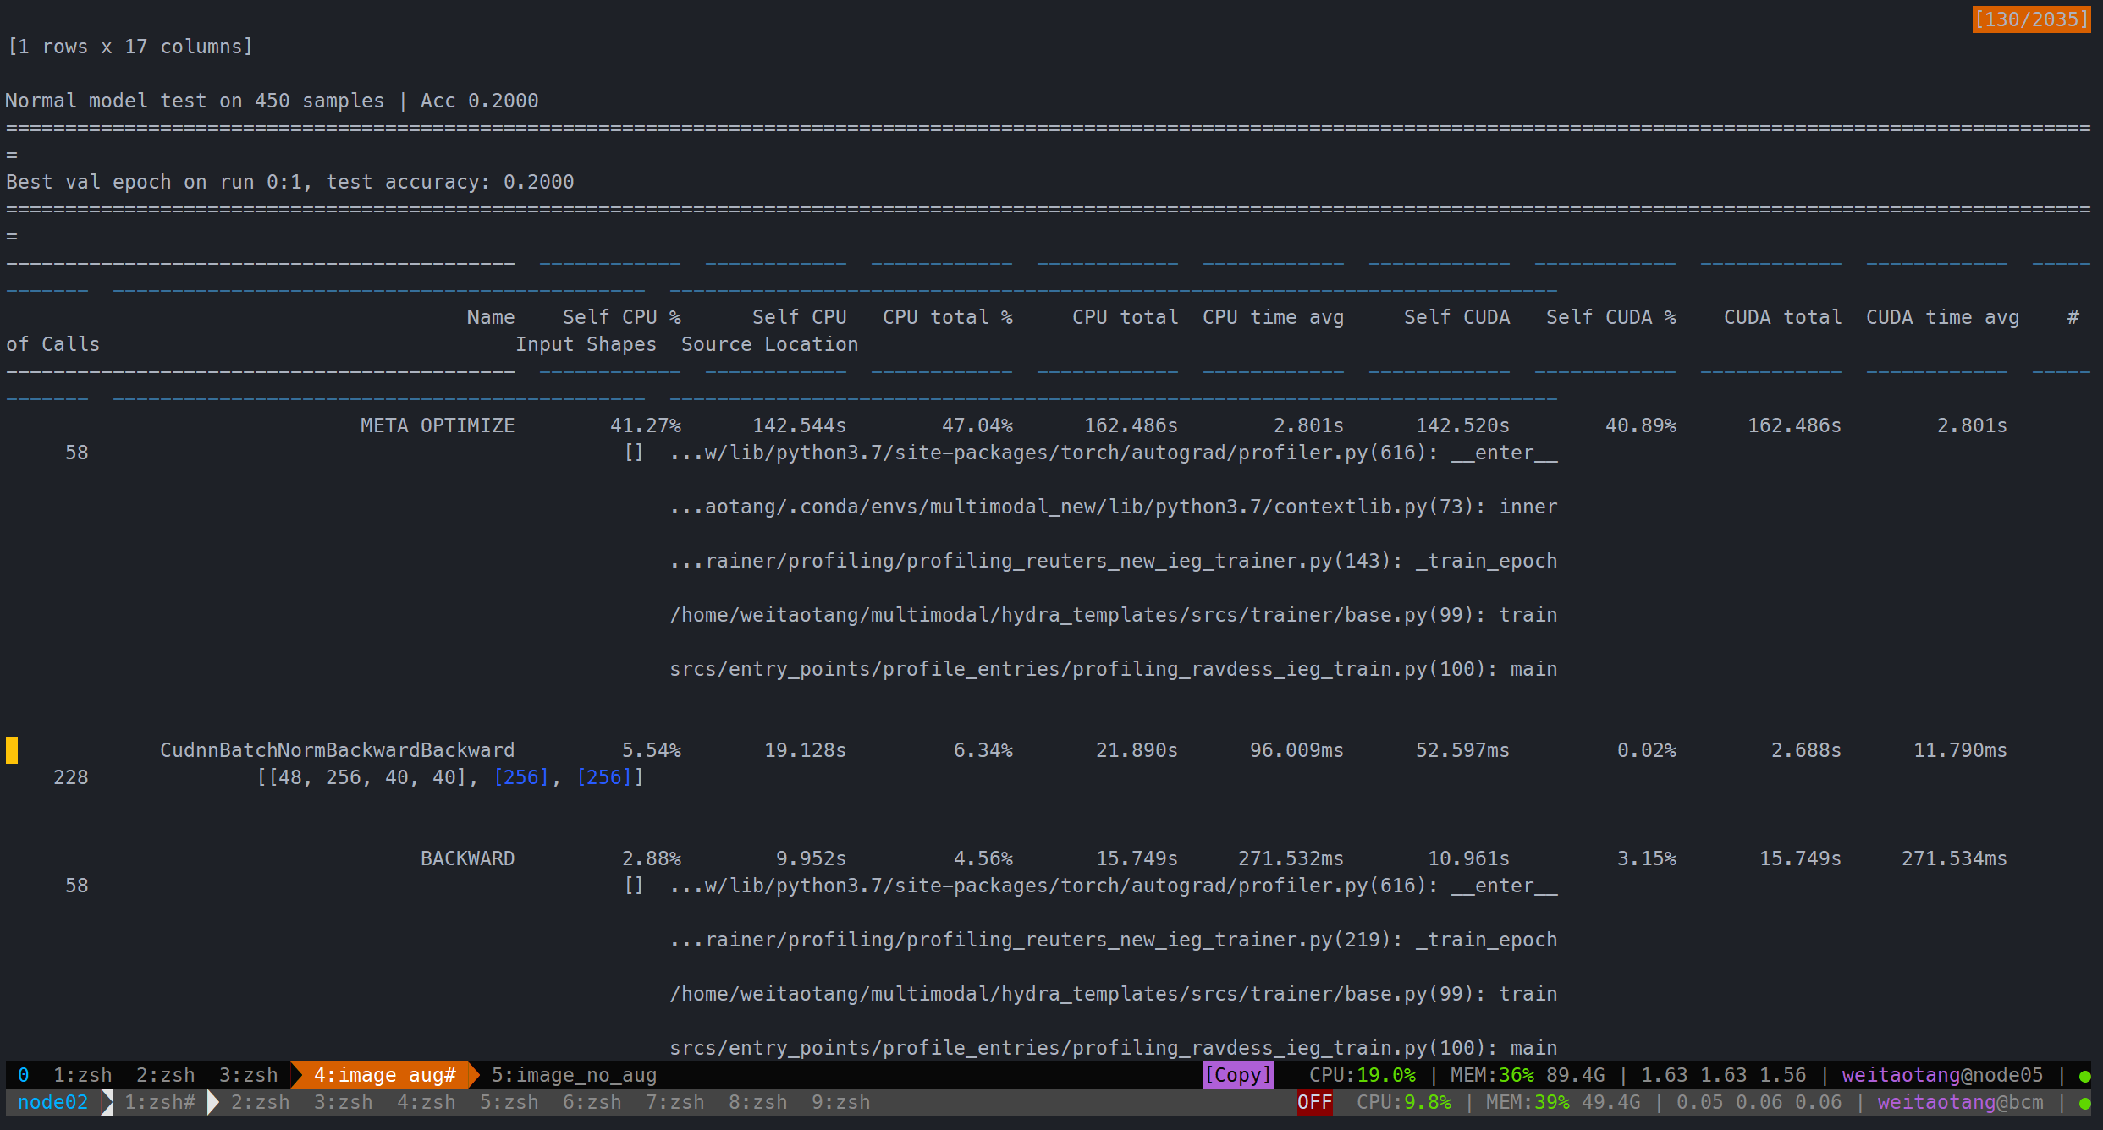Screen dimensions: 2103x1130
Task: Click the CUDA total column header
Action: pyautogui.click(x=1783, y=317)
